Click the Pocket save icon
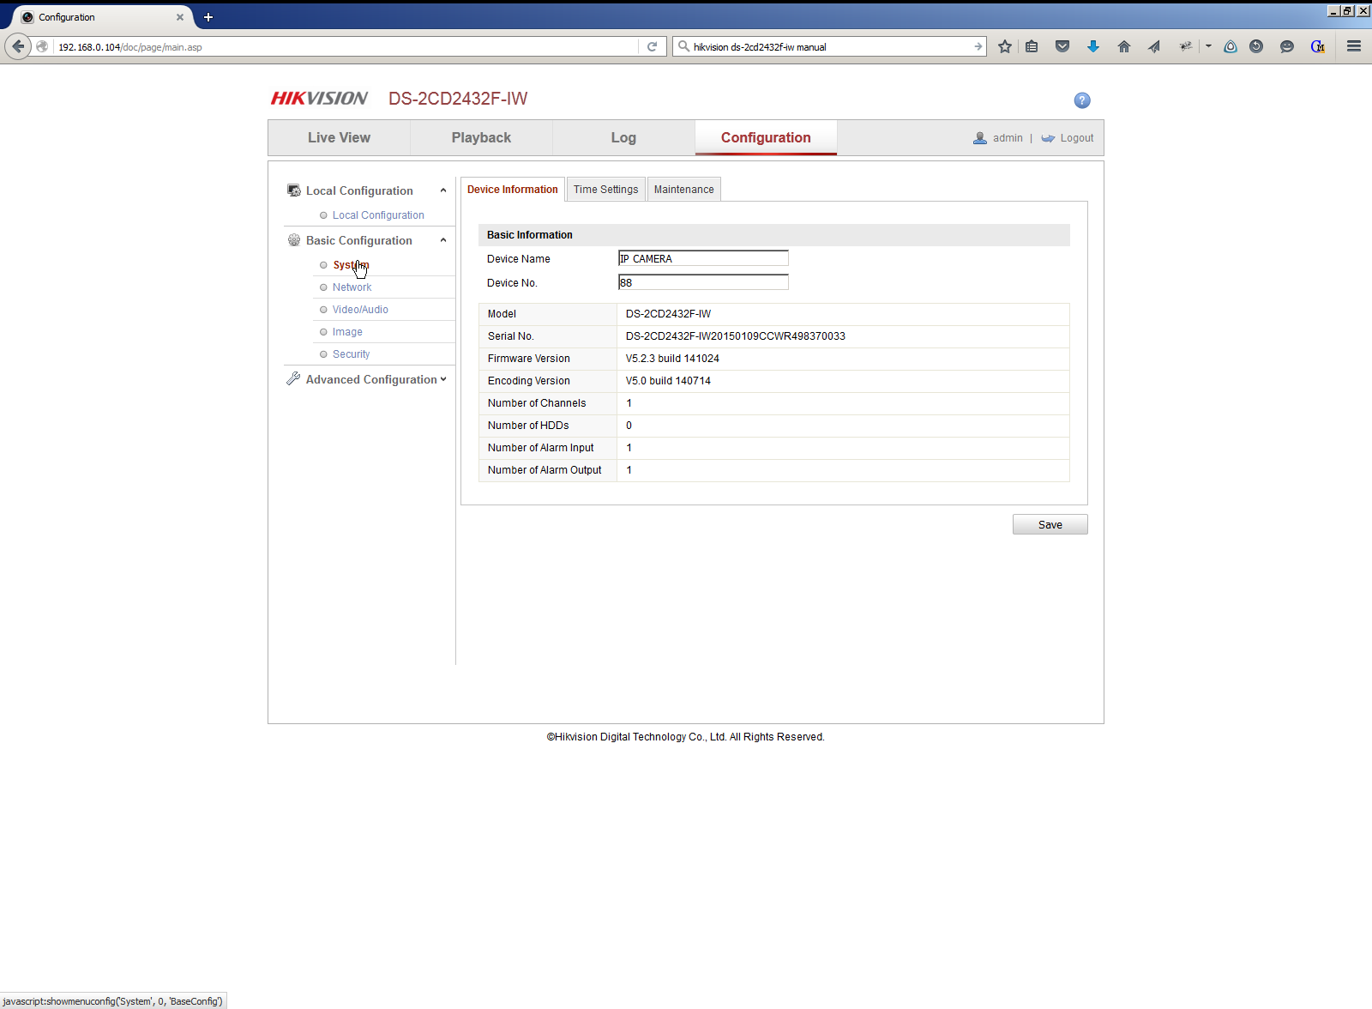This screenshot has height=1009, width=1372. (x=1062, y=46)
